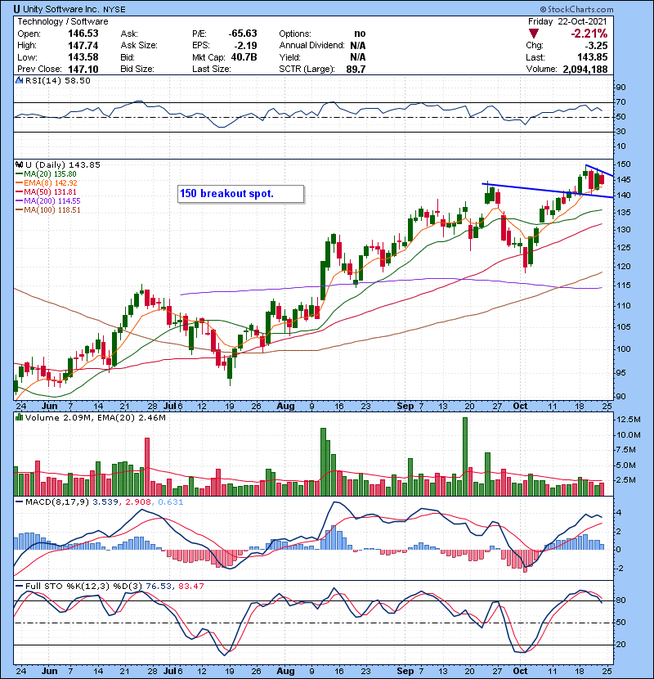Click the -2.21% percent change
Image resolution: width=654 pixels, height=679 pixels.
pos(589,34)
